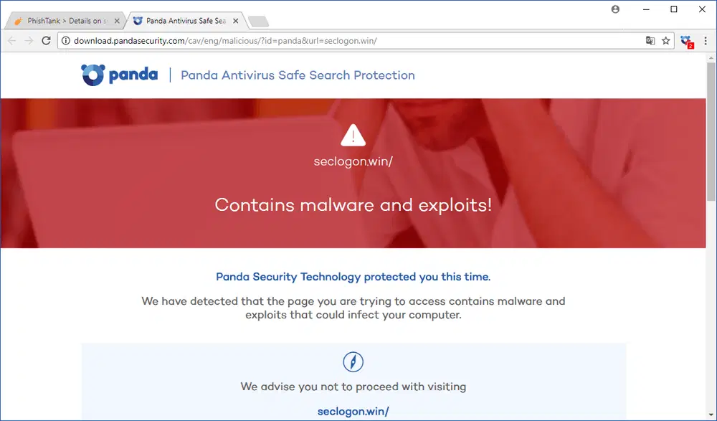Open the Chrome three-dot menu
Viewport: 717px width, 421px height.
point(706,41)
